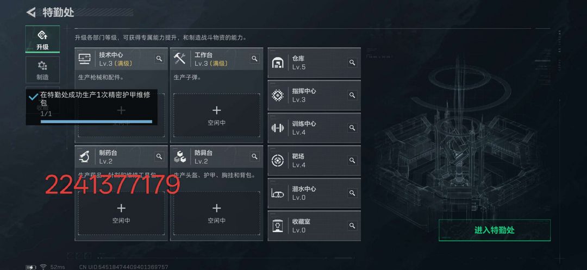Open magnifier for 潜水中心
The image size is (587, 270).
[352, 193]
